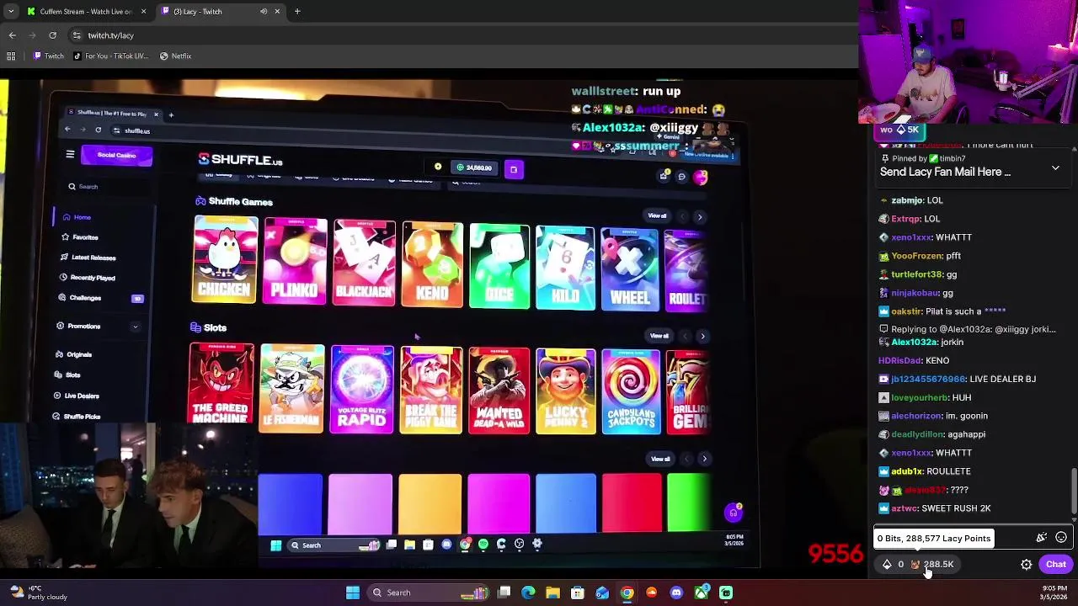Open the emote picker smiley icon

(x=1061, y=538)
